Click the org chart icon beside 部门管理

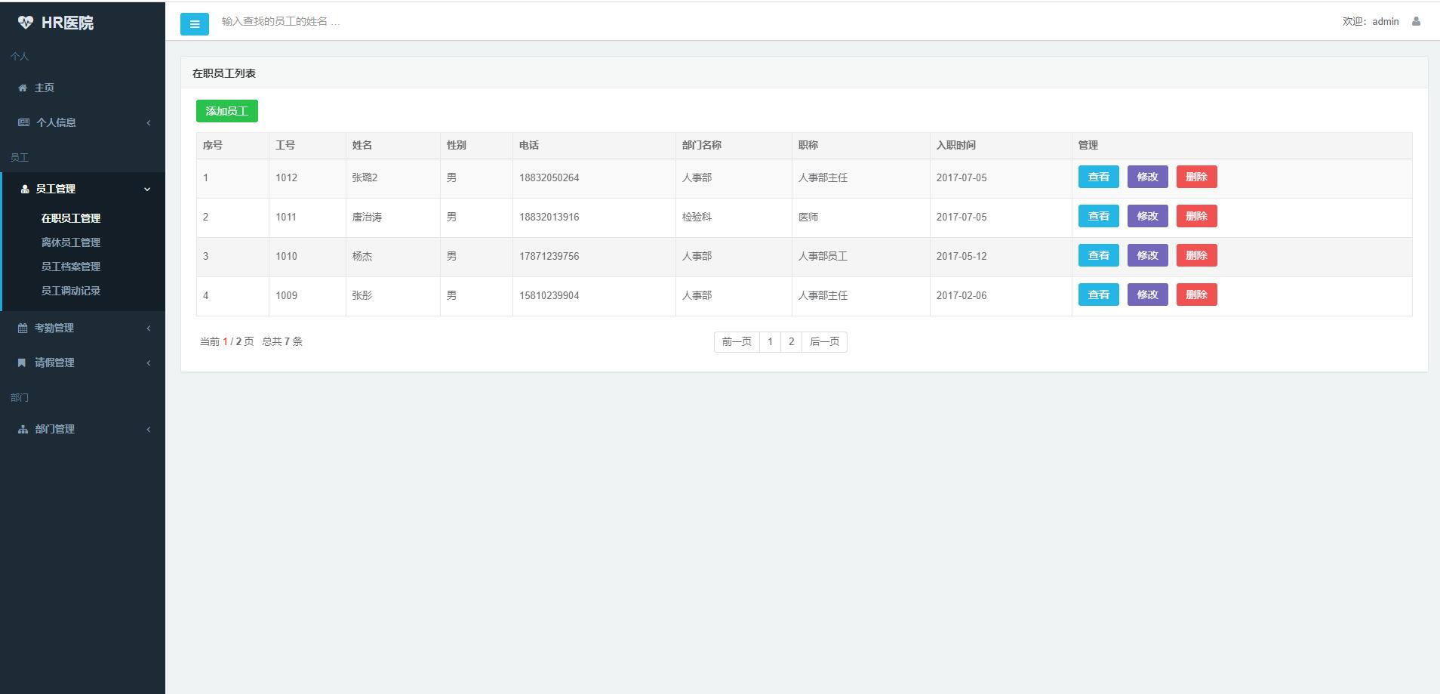[23, 429]
